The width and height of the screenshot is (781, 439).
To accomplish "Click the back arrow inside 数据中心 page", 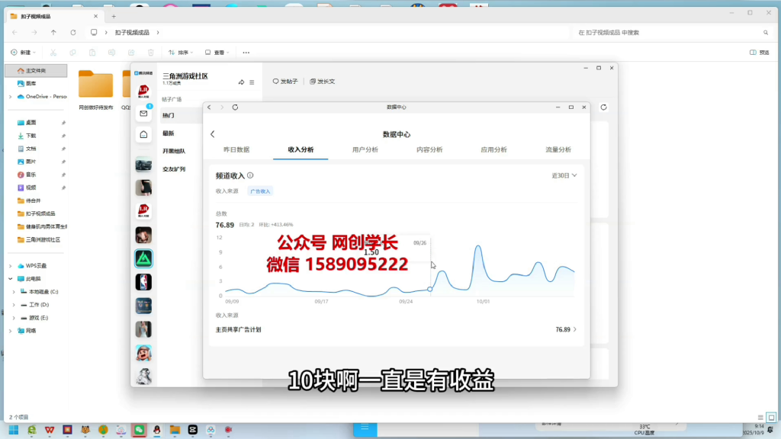I will click(x=213, y=133).
